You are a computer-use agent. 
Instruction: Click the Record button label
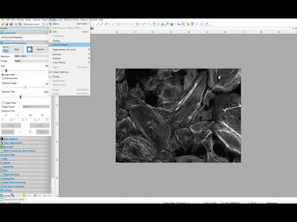[40, 49]
